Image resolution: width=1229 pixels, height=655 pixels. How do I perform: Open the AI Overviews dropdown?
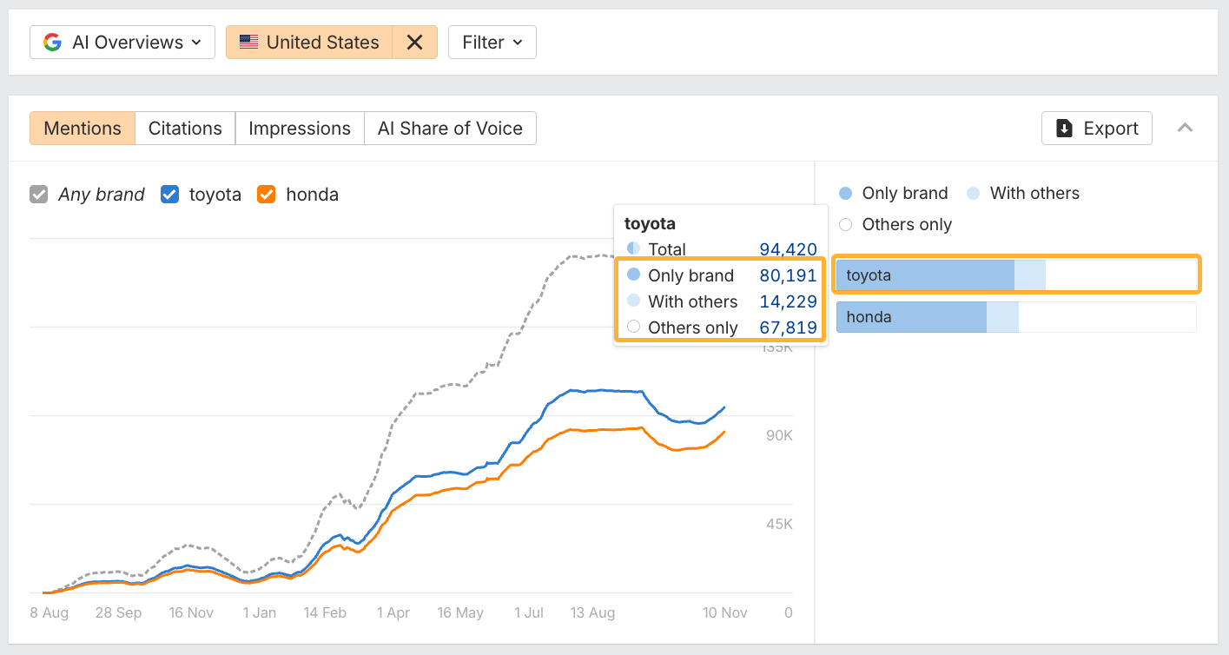[122, 42]
